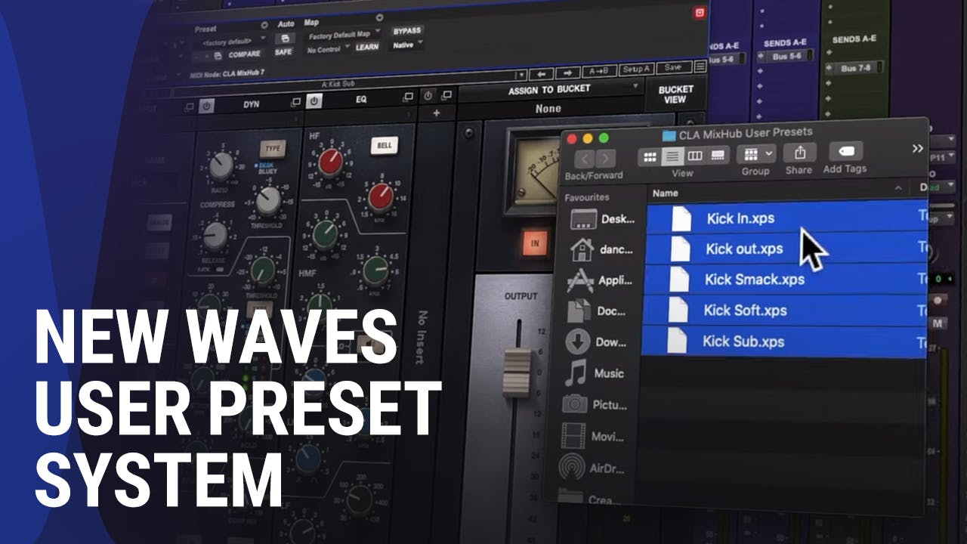Select the Kick Smack.xps preset file
This screenshot has height=544, width=967.
point(753,280)
